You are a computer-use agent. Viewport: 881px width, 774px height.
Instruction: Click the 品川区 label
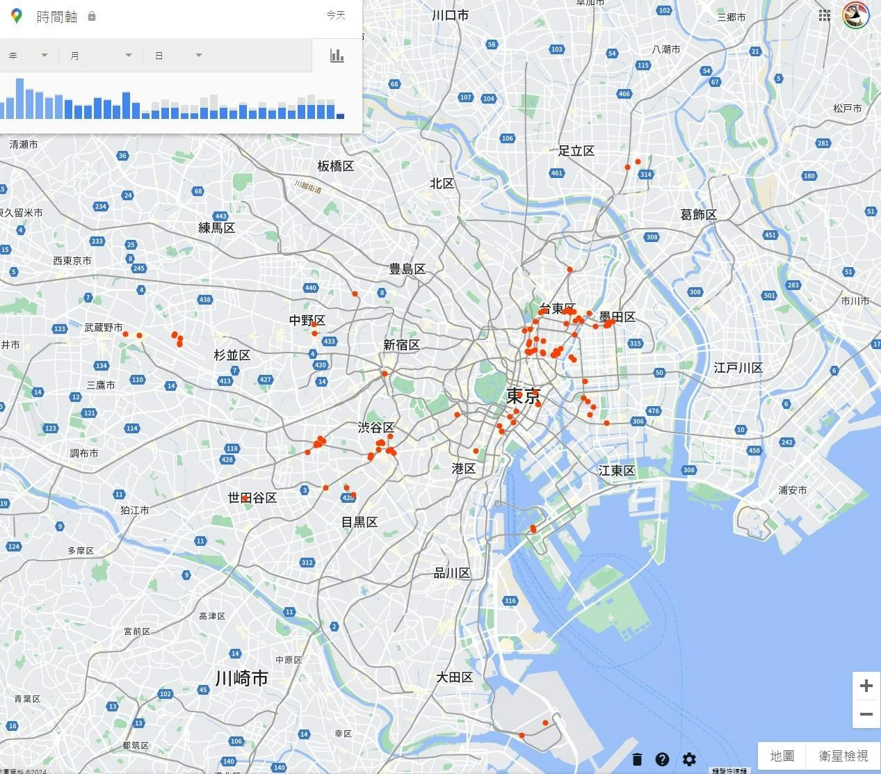point(453,573)
